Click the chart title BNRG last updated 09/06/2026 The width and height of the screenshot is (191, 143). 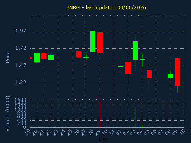(x=106, y=7)
